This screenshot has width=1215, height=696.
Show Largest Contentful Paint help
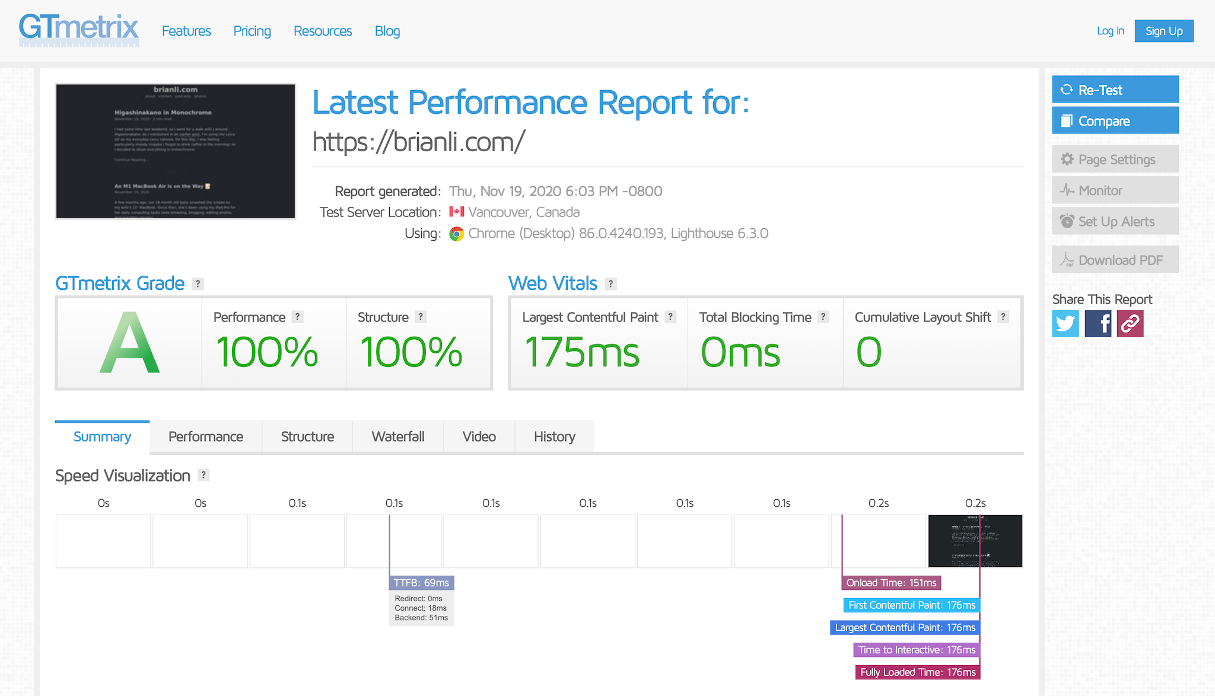[x=670, y=317]
